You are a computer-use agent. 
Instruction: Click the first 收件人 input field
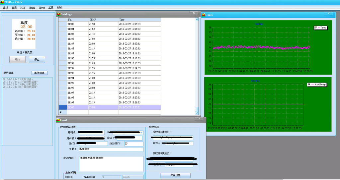(179, 144)
